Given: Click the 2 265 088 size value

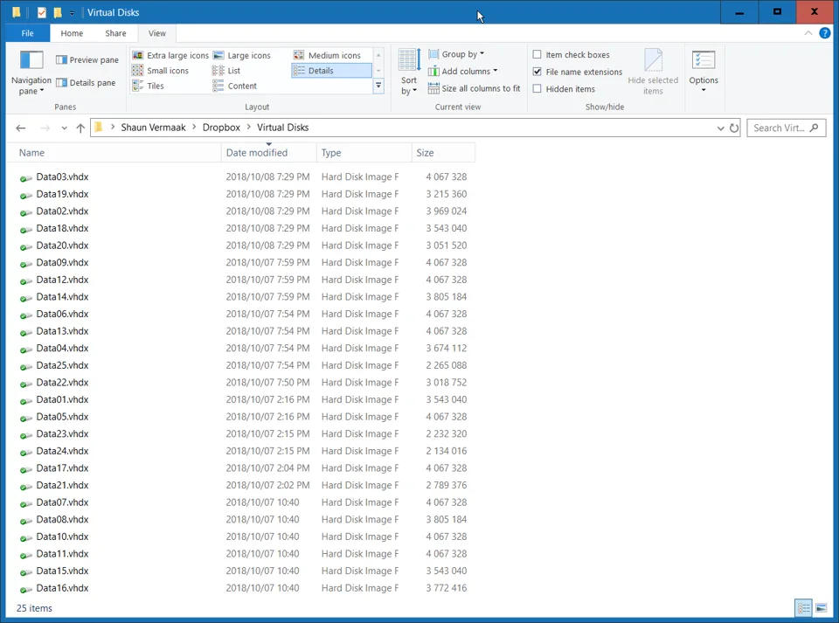Looking at the screenshot, I should tap(447, 365).
